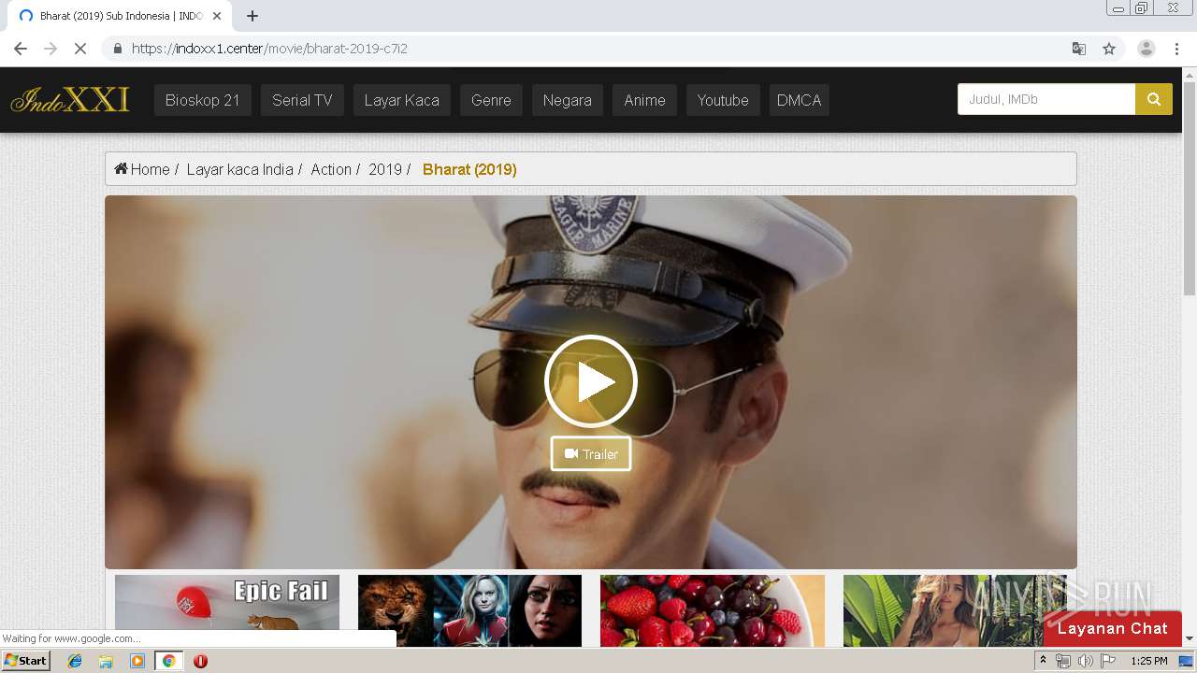The width and height of the screenshot is (1197, 673).
Task: Open Layar Kaca menu
Action: click(402, 100)
